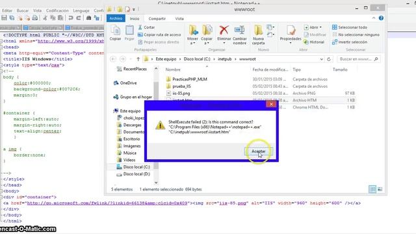Collapse the ribbon with the chevron icon

click(374, 18)
